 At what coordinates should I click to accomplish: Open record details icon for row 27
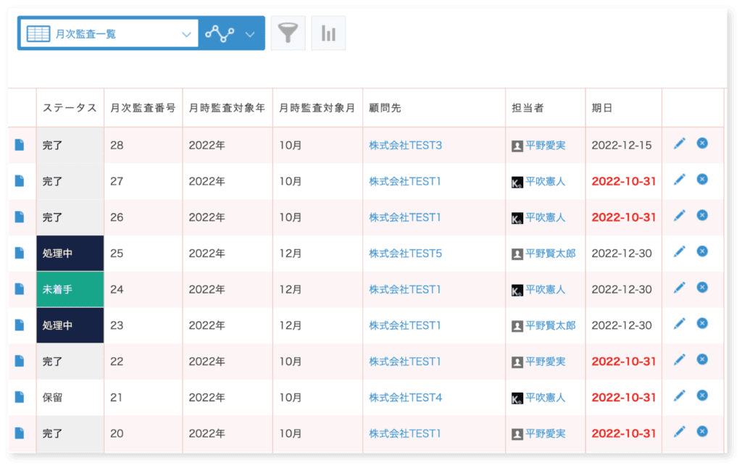pyautogui.click(x=20, y=181)
